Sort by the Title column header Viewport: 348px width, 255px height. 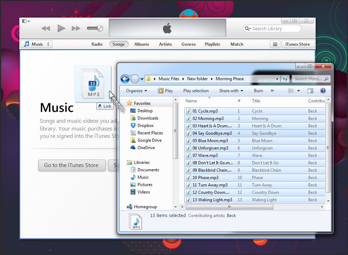(256, 101)
